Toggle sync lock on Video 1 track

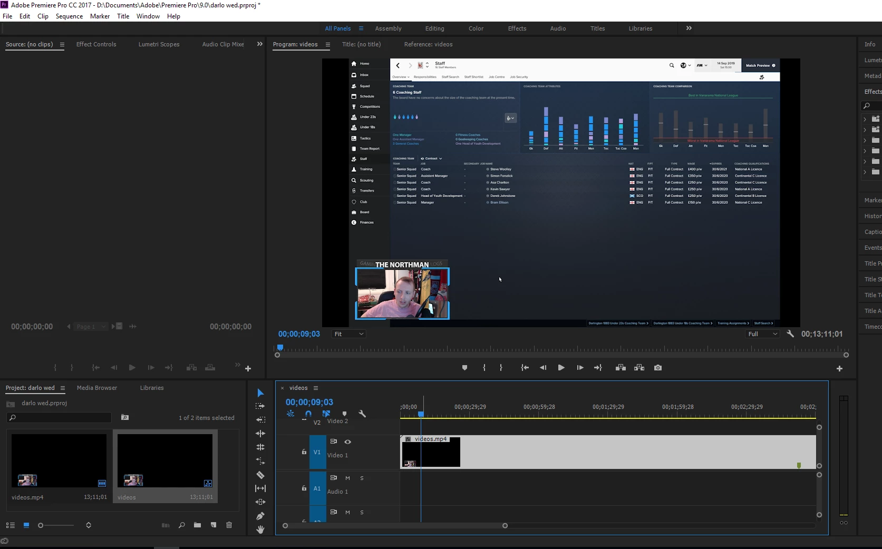click(334, 442)
